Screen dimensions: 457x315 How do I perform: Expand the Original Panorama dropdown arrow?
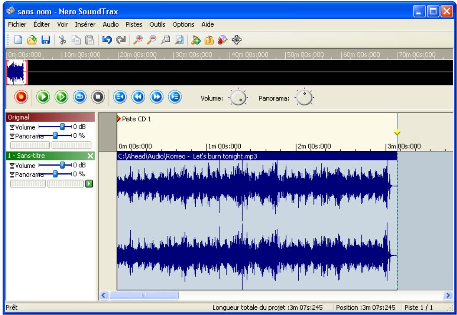12,136
